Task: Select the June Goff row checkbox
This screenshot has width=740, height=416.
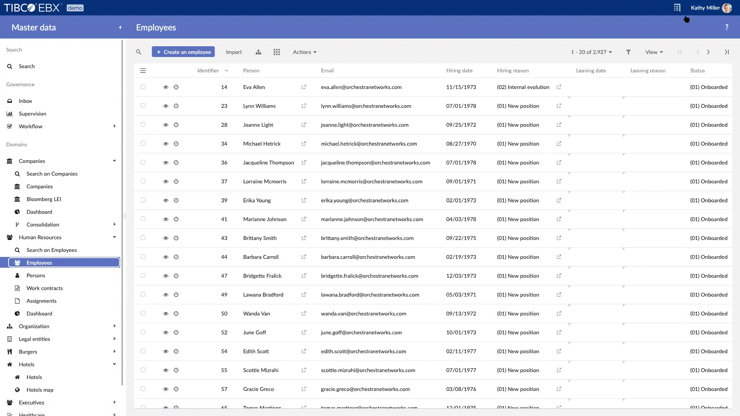Action: click(x=143, y=332)
